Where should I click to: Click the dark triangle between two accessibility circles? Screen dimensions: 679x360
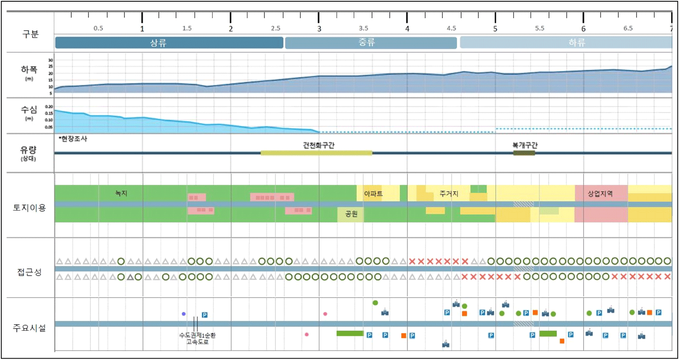[130, 277]
